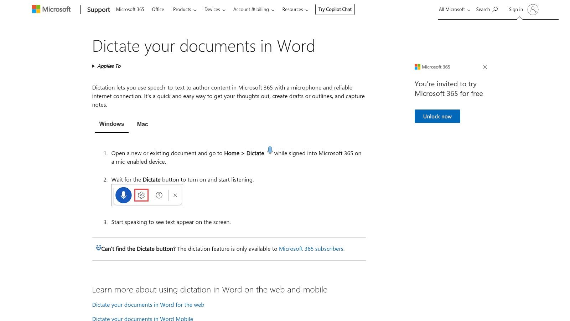Click the Try Copilot Chat button

click(x=335, y=9)
